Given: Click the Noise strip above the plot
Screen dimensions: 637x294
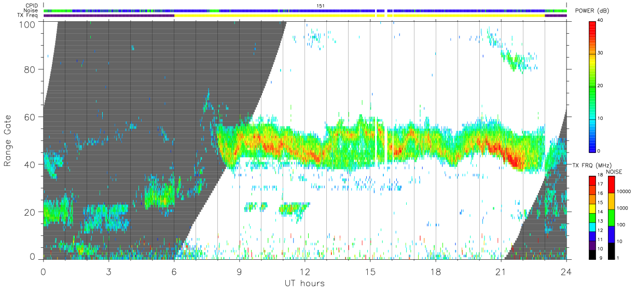Looking at the screenshot, I should coord(305,10).
